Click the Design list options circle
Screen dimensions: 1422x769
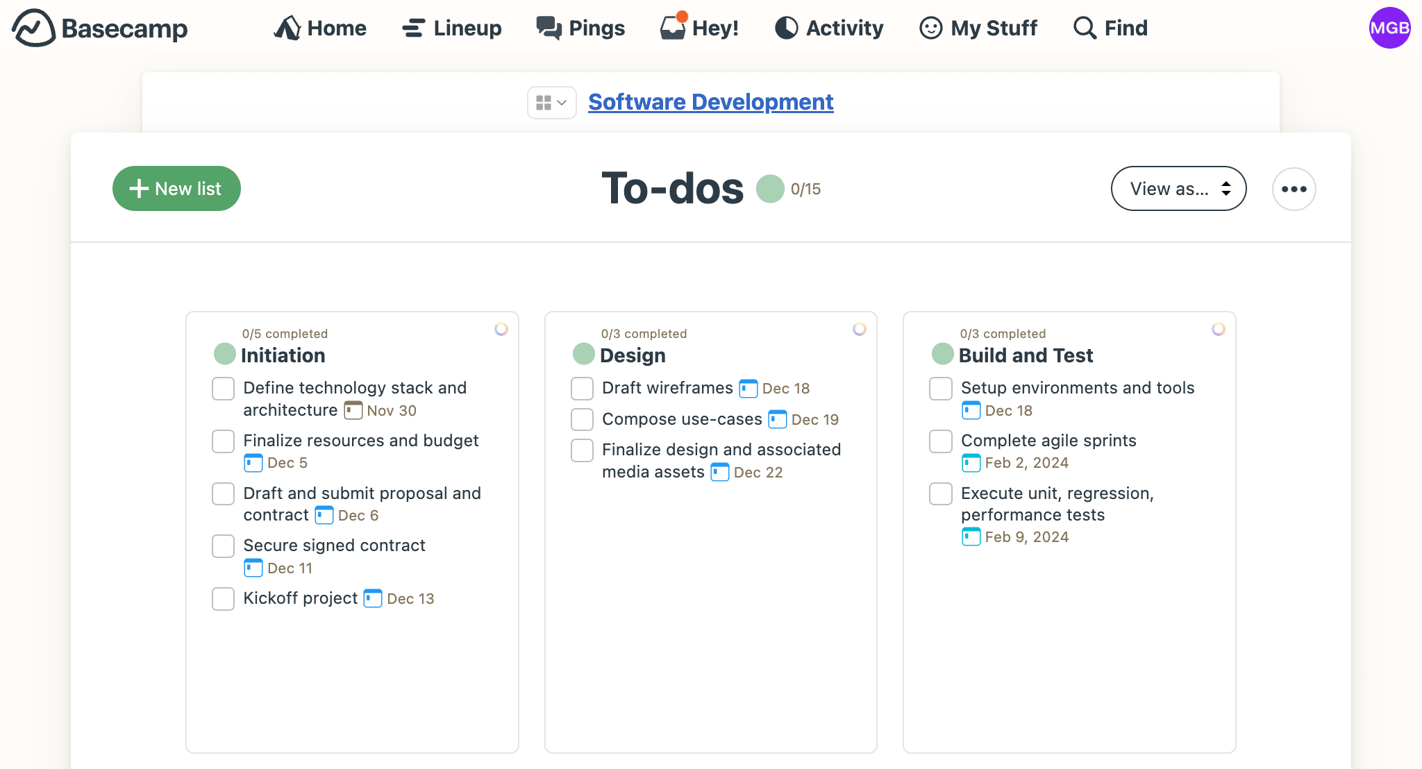(x=860, y=330)
